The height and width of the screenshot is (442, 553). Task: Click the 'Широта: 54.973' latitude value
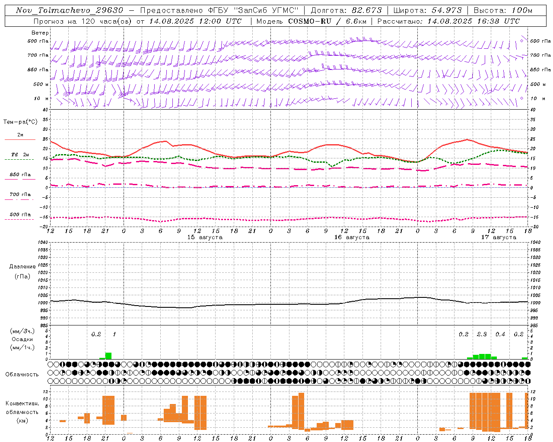coord(428,10)
